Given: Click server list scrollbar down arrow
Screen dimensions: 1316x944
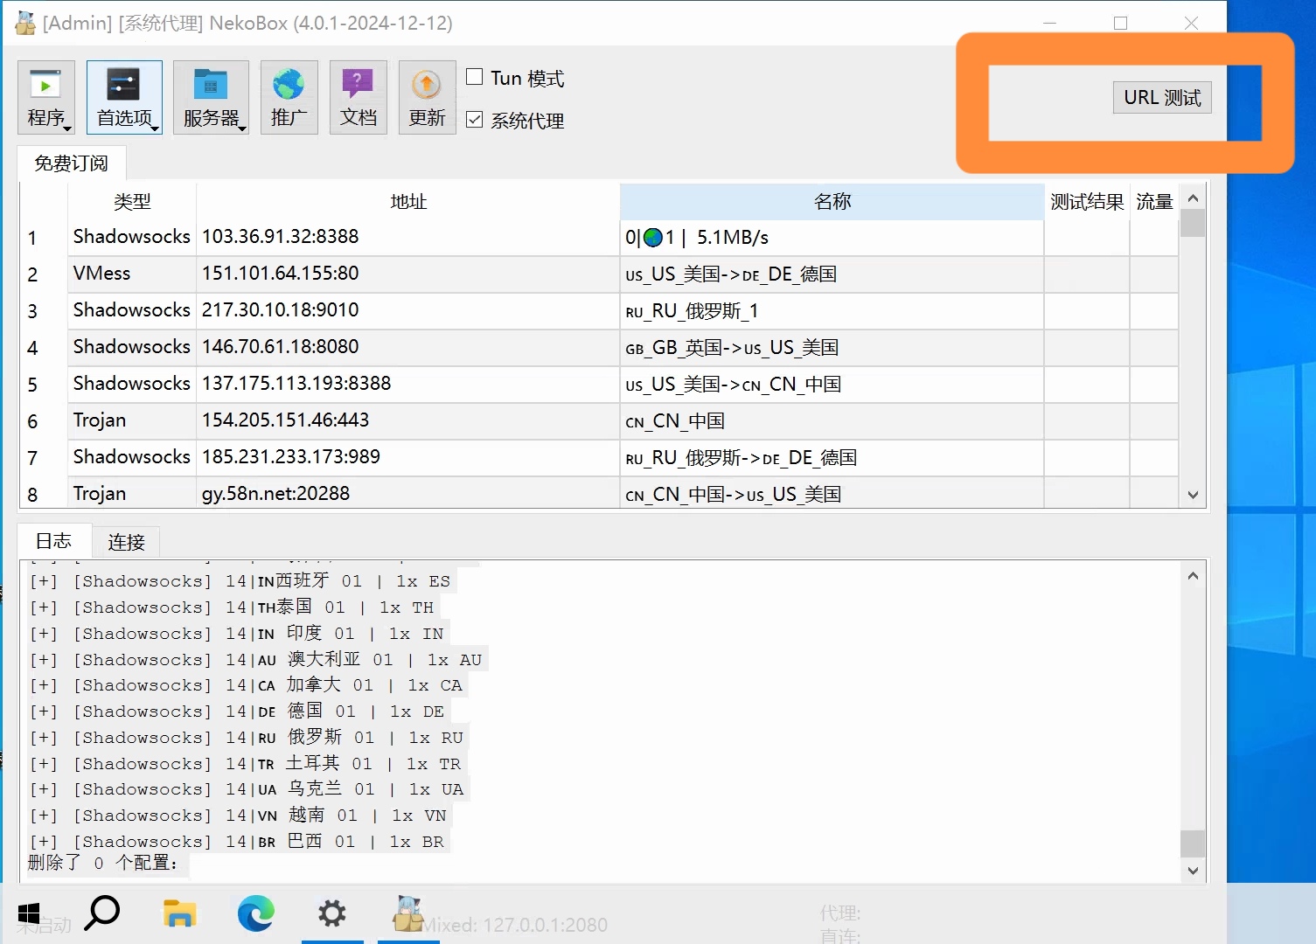Looking at the screenshot, I should coord(1193,495).
